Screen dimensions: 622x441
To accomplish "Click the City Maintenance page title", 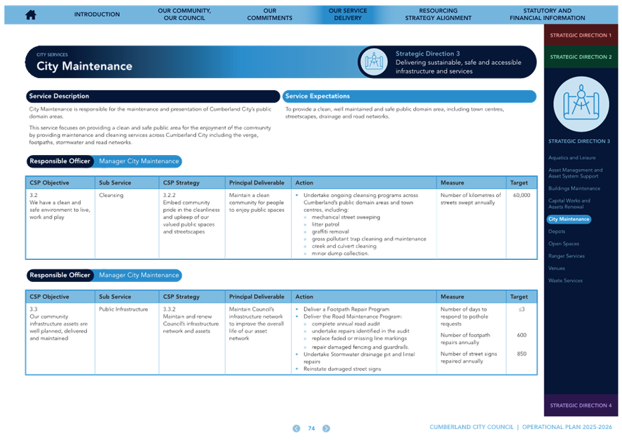I will click(84, 66).
